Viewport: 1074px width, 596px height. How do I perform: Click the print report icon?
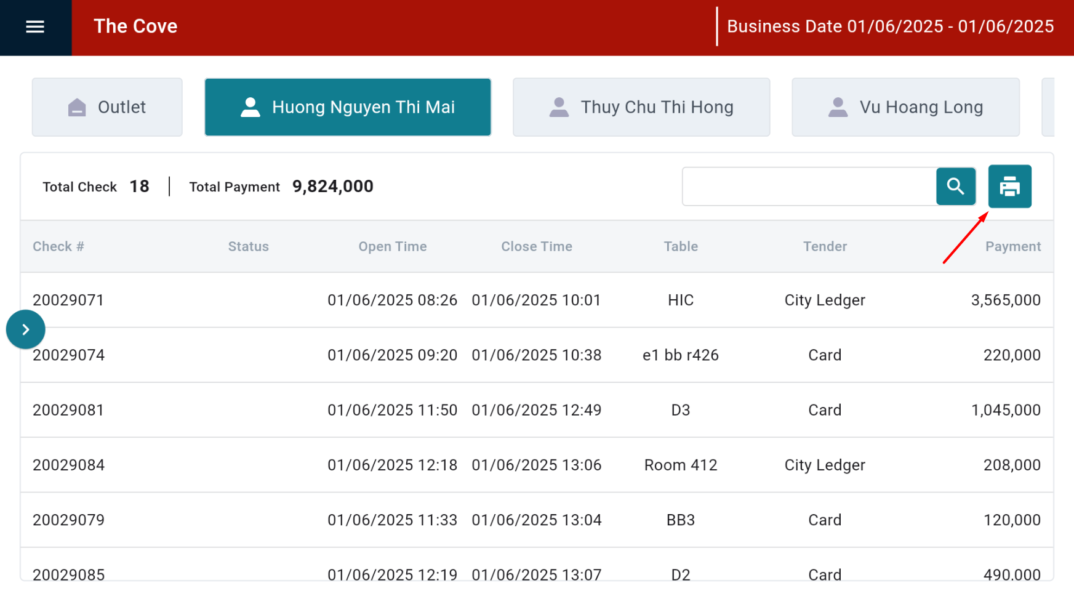coord(1009,186)
